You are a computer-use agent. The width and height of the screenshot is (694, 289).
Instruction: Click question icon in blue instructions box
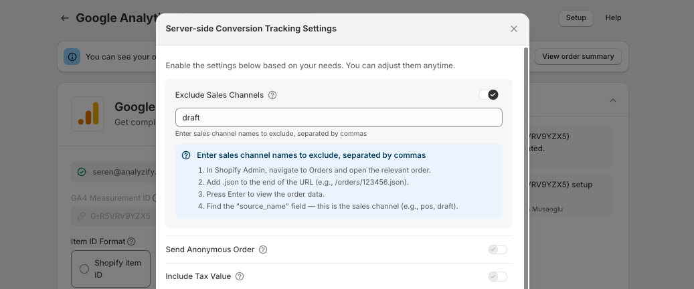tap(186, 155)
